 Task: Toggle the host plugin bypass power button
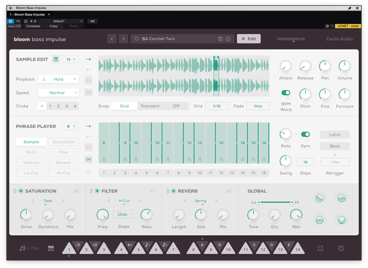[10, 21]
